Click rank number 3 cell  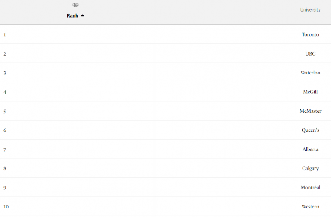click(x=5, y=73)
